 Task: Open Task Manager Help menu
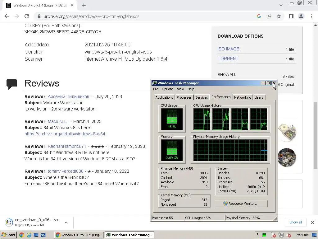click(x=191, y=89)
